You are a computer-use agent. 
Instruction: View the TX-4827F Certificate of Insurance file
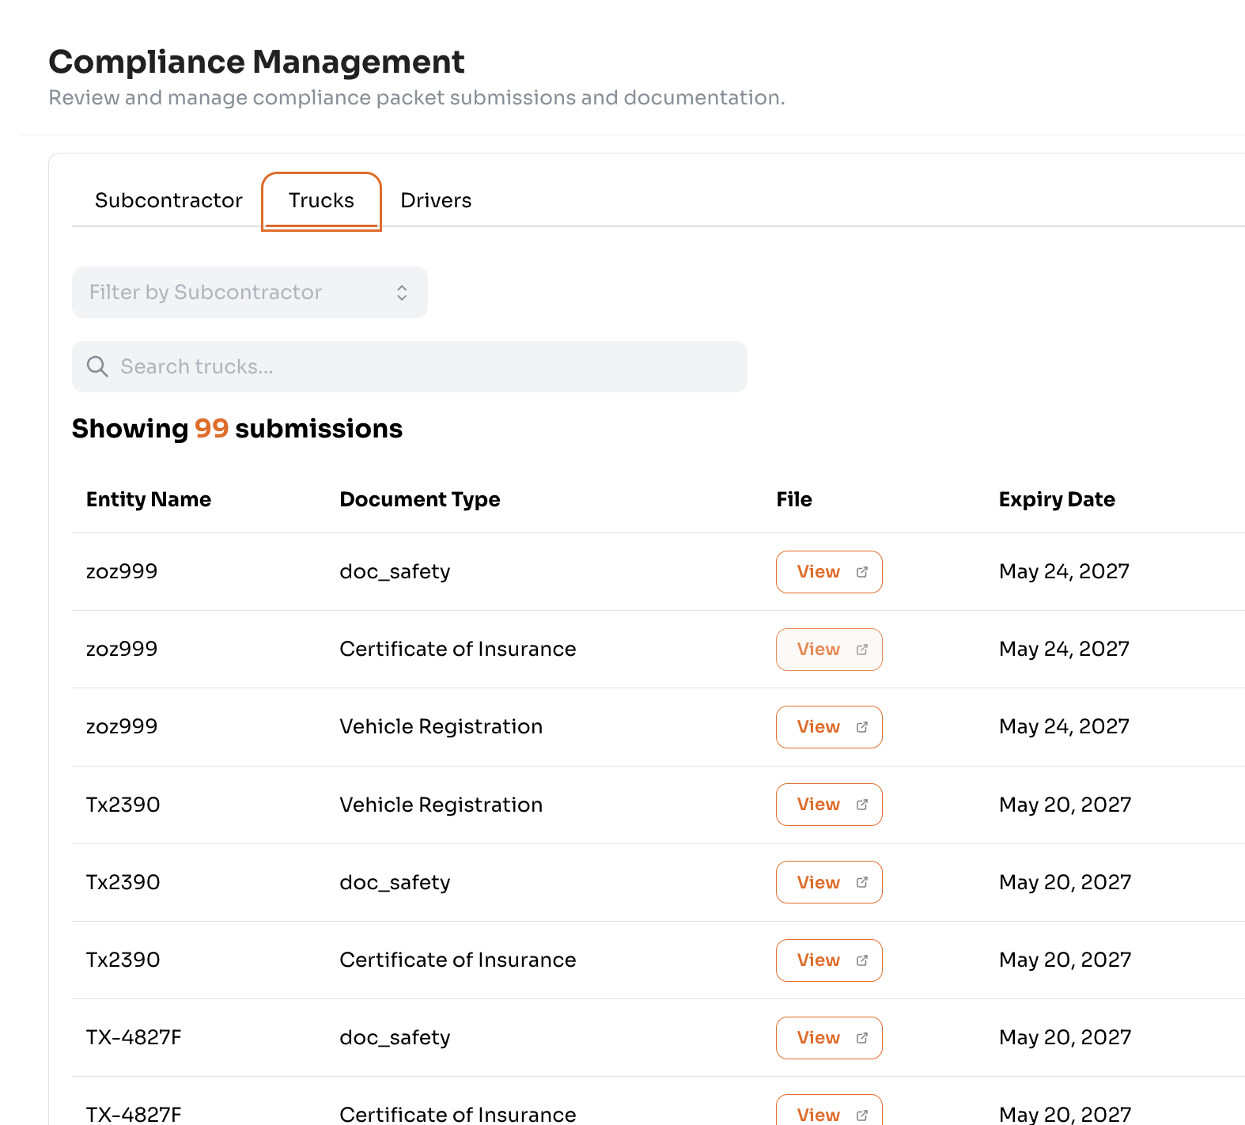829,1111
